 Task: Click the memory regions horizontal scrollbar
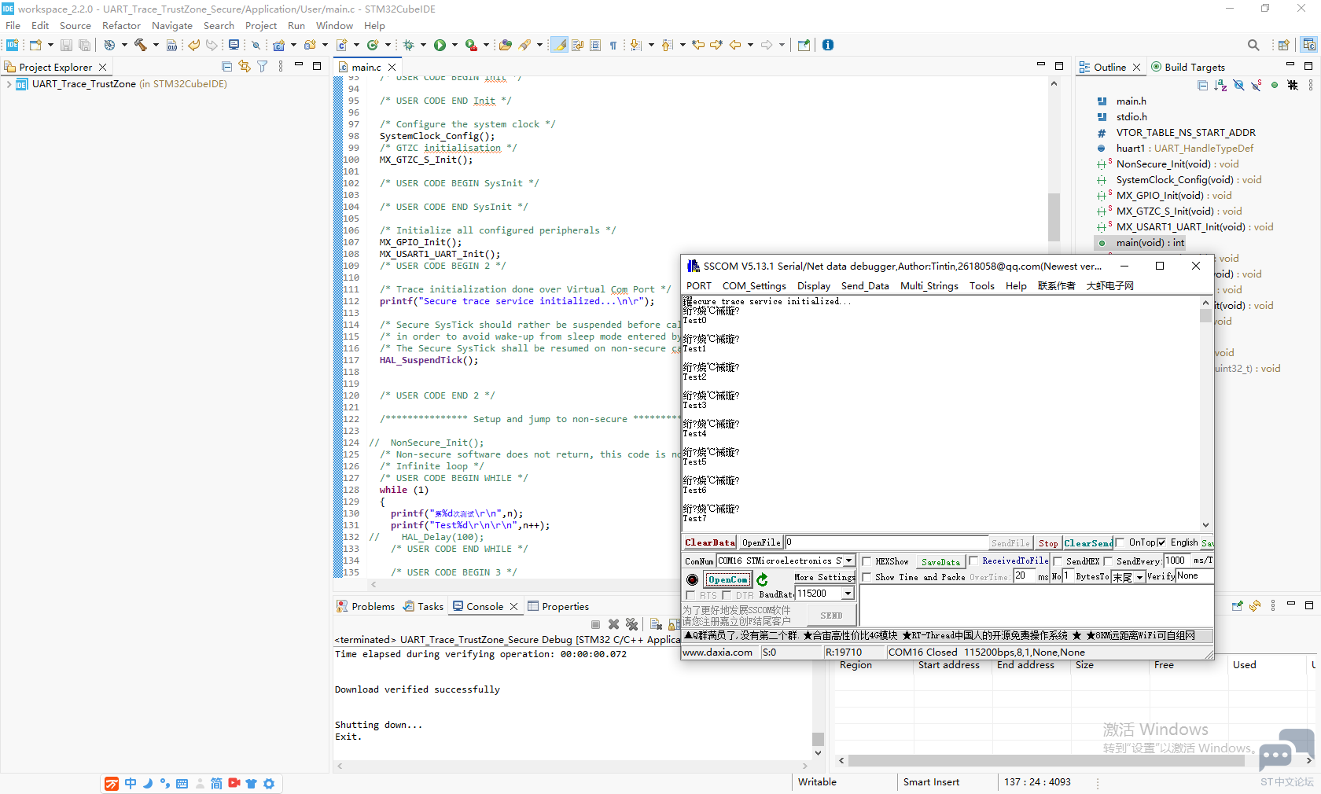coord(1073,760)
